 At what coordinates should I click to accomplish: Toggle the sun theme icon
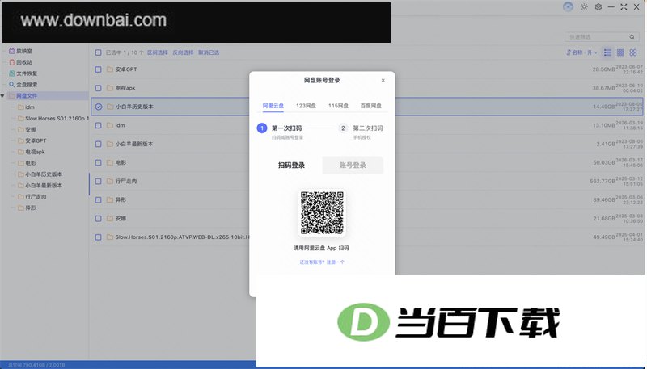click(x=584, y=7)
